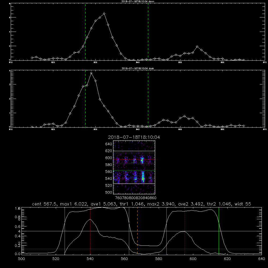Click the '2018-07-18T18:10:04 dawn' plot title
The height and width of the screenshot is (268, 268).
click(138, 1)
